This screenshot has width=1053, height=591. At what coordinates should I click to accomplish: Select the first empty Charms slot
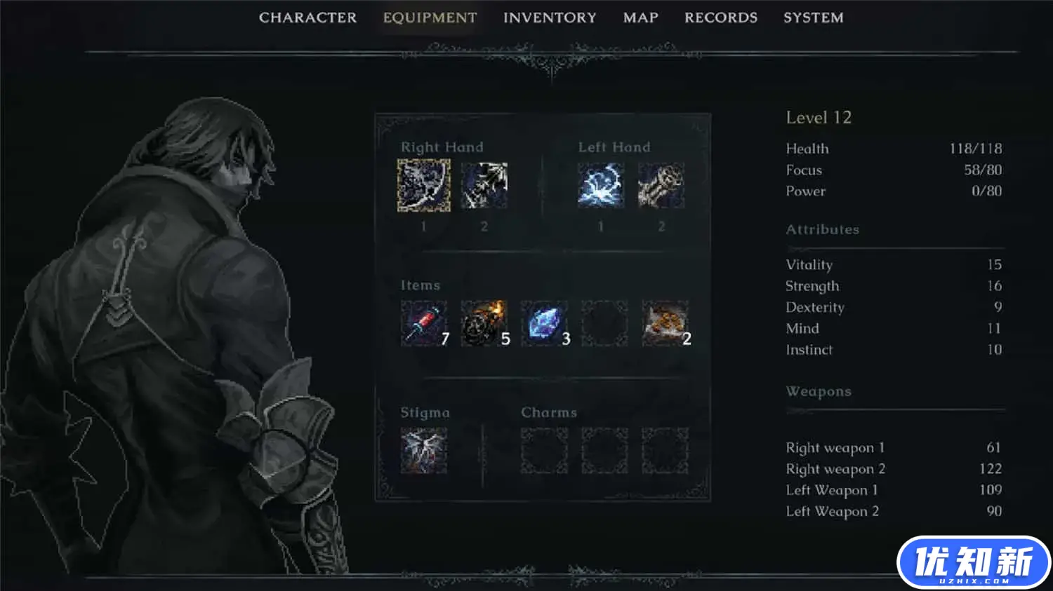[545, 451]
